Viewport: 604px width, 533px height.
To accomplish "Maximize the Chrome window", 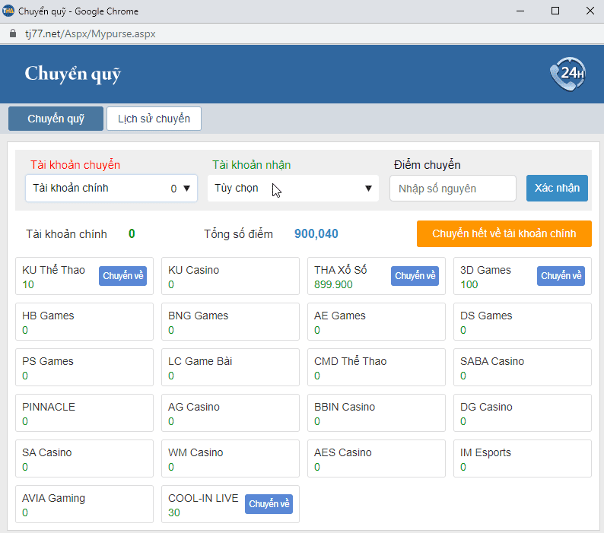I will click(x=555, y=11).
